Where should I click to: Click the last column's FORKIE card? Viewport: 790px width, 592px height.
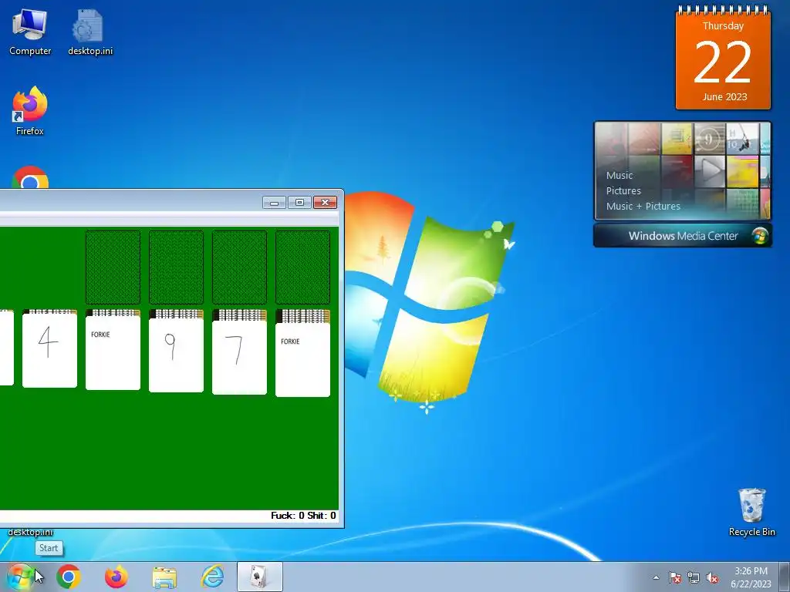[x=302, y=359]
